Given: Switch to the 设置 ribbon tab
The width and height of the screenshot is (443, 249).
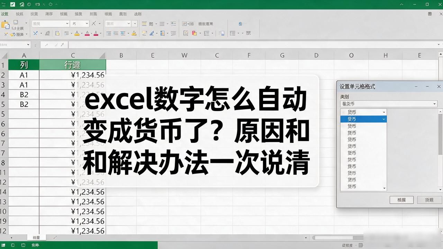Looking at the screenshot, I should (x=4, y=14).
